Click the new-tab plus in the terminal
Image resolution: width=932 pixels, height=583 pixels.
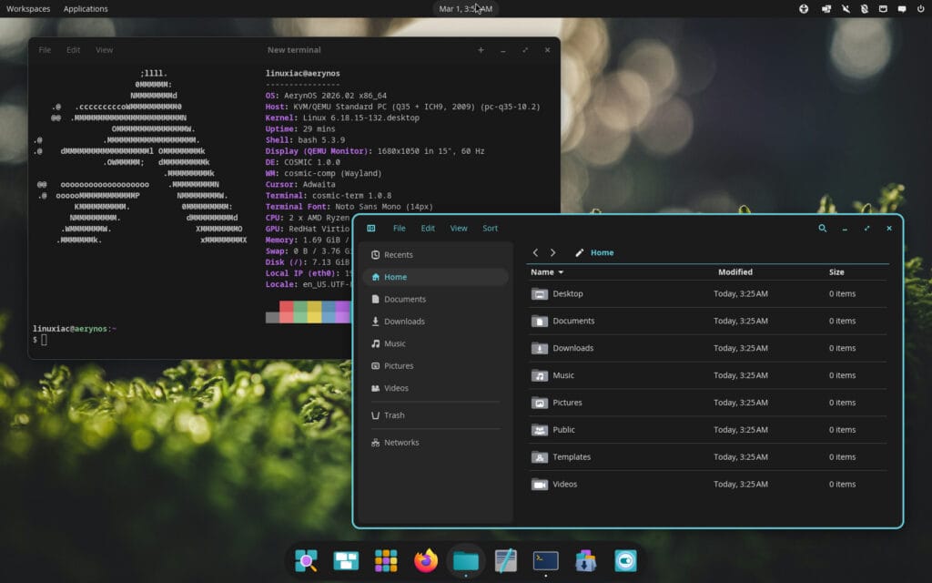click(x=481, y=50)
